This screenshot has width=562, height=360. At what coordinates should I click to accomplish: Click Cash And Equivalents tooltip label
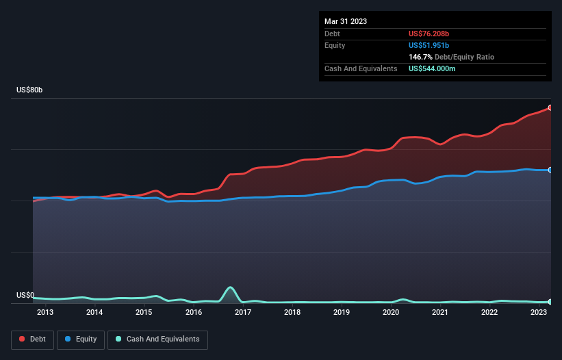click(361, 68)
